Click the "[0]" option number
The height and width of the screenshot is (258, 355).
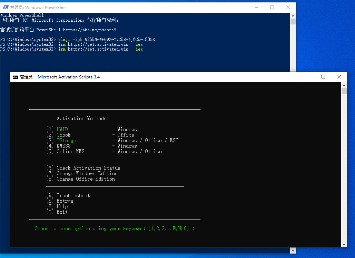point(50,212)
